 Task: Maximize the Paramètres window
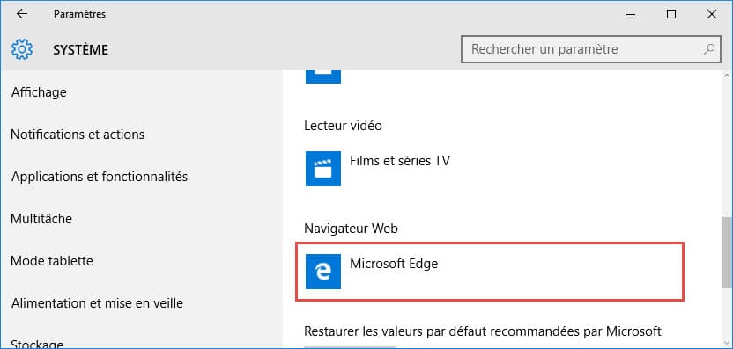pos(671,14)
